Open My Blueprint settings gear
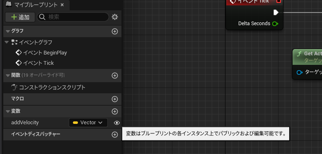This screenshot has width=322, height=154. point(115,17)
